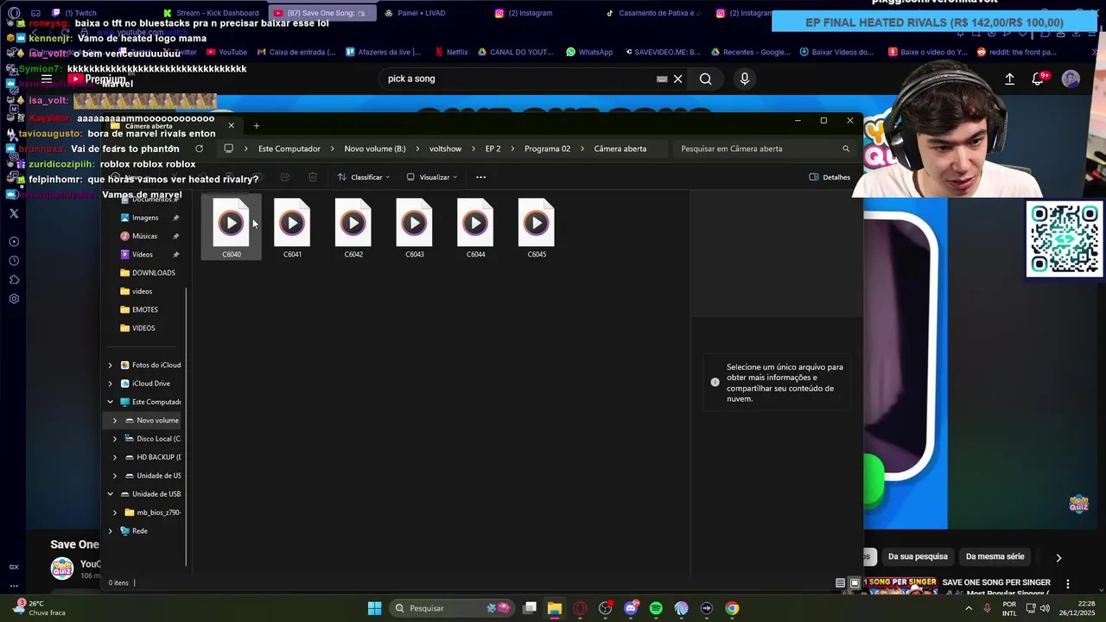Open the Classificar sort dropdown
The image size is (1106, 622).
click(x=364, y=177)
